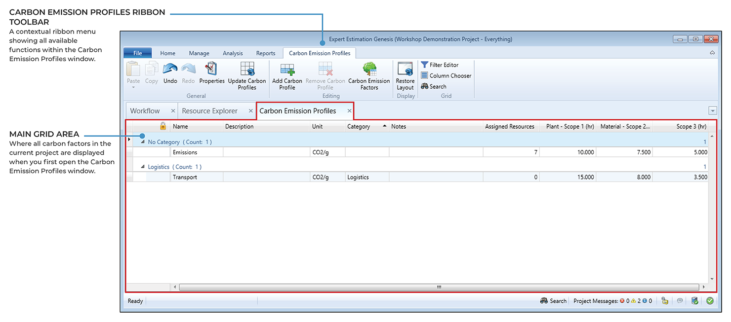The height and width of the screenshot is (322, 731).
Task: Switch to the Resource Explorer tab
Action: 209,111
